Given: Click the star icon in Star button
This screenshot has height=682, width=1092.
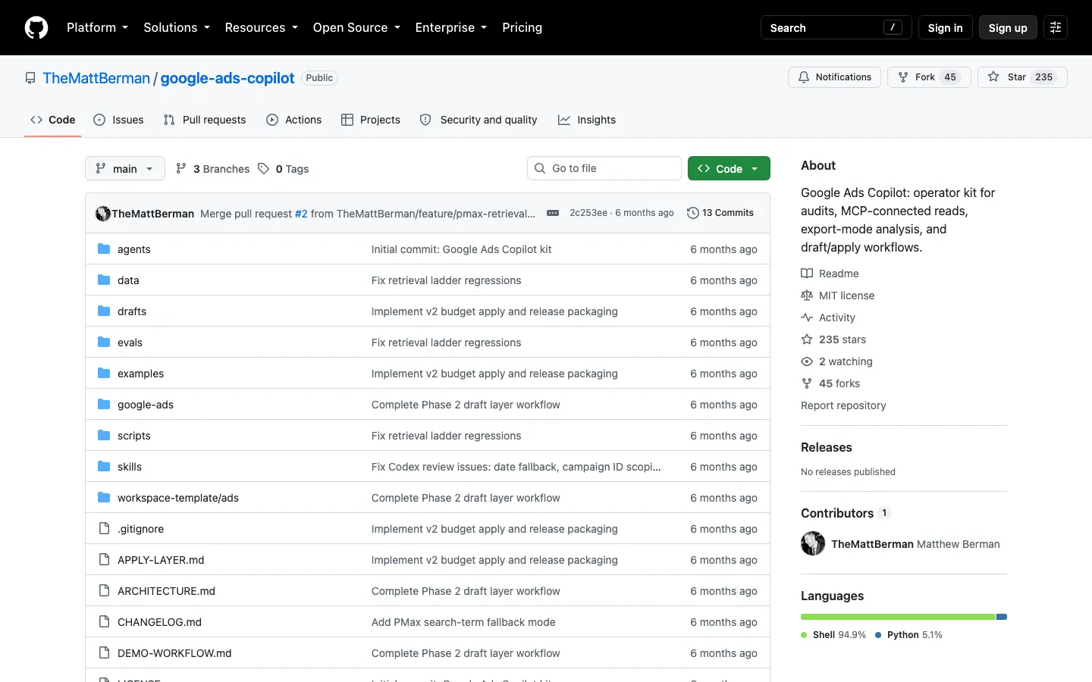Looking at the screenshot, I should pyautogui.click(x=993, y=77).
